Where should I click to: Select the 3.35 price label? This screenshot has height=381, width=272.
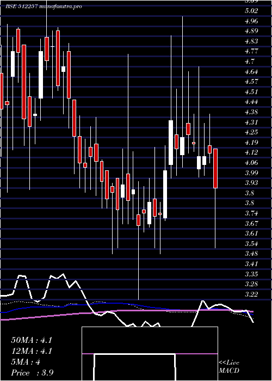tap(251, 274)
